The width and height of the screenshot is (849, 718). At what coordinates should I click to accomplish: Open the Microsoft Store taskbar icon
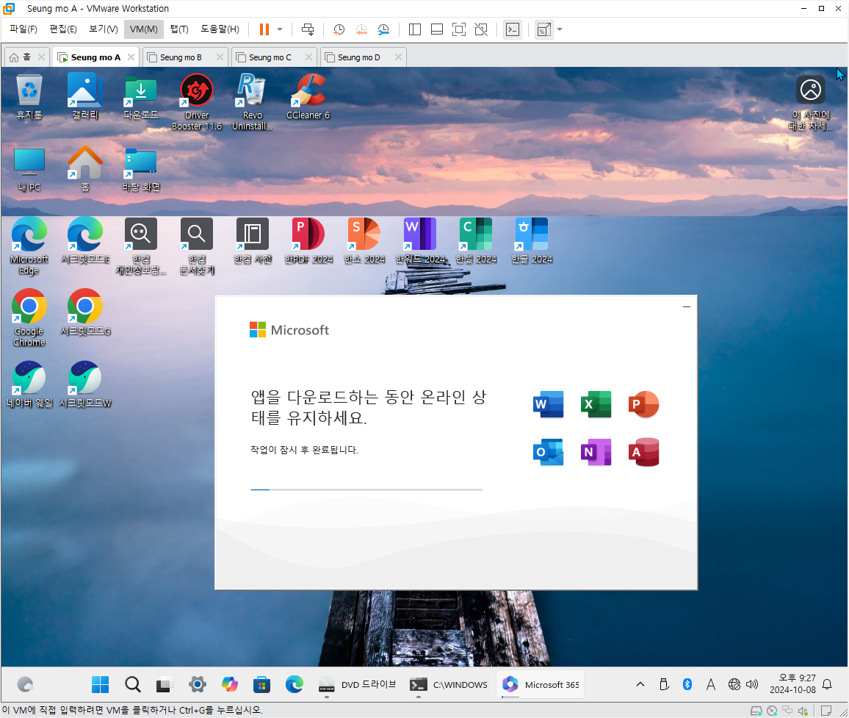coord(261,684)
